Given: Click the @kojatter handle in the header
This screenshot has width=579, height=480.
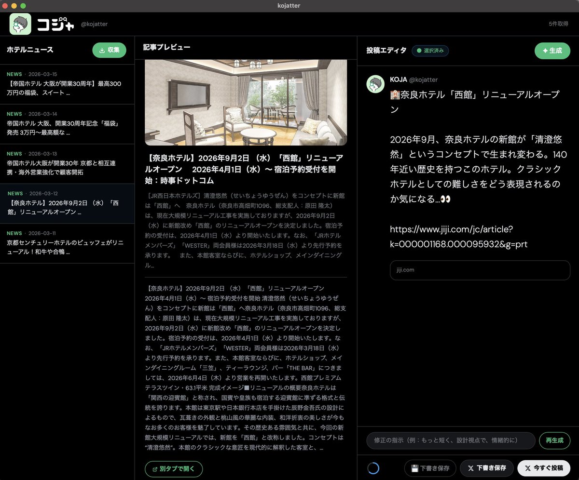Looking at the screenshot, I should (95, 24).
